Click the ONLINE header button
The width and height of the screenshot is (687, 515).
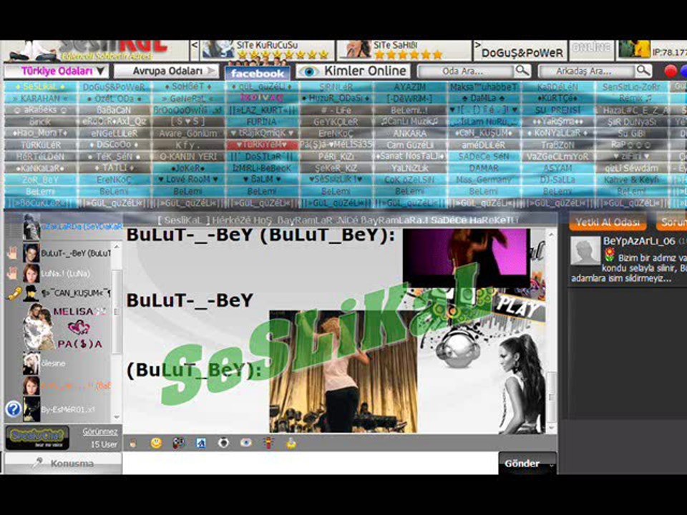pyautogui.click(x=591, y=49)
